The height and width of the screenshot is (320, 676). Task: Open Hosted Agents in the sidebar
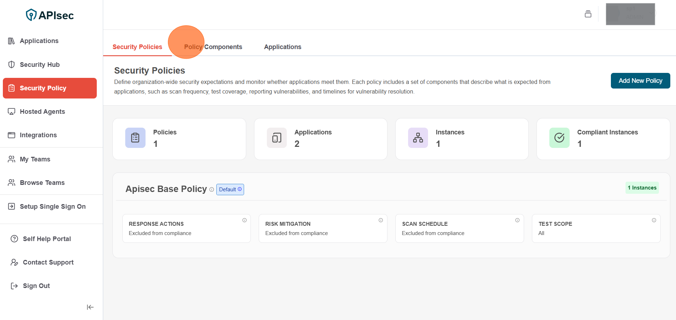(x=42, y=112)
